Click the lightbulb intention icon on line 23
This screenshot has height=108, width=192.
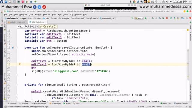(x=20, y=64)
